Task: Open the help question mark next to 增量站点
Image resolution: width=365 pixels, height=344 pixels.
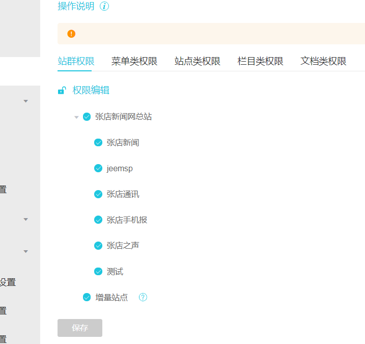Action: 143,297
